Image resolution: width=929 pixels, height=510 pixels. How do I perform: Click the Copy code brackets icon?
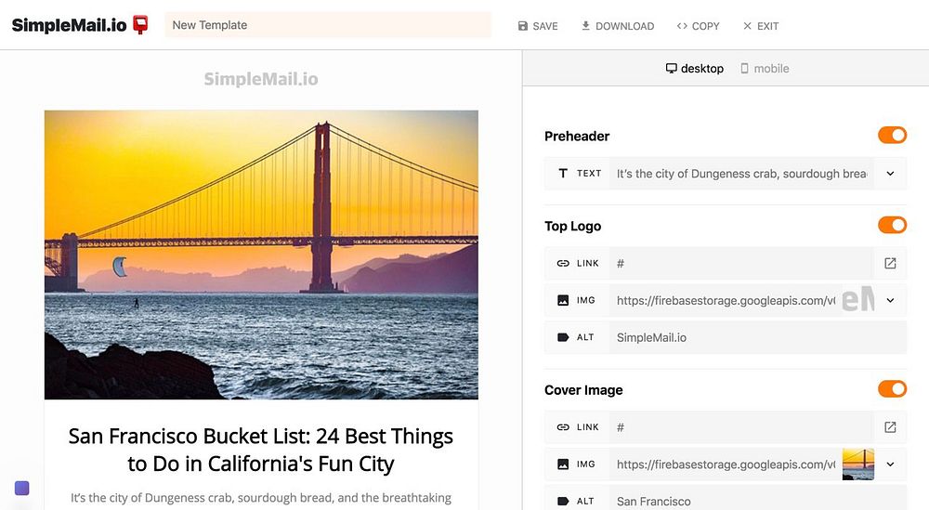click(682, 26)
